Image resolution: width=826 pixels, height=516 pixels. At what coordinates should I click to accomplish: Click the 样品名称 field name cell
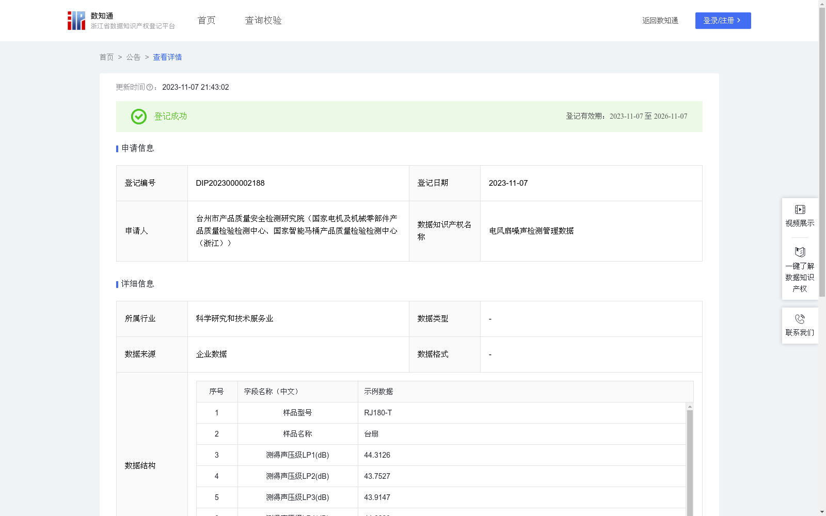pos(297,434)
